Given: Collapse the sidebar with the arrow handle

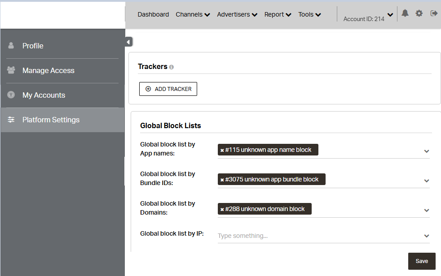Looking at the screenshot, I should [x=128, y=42].
